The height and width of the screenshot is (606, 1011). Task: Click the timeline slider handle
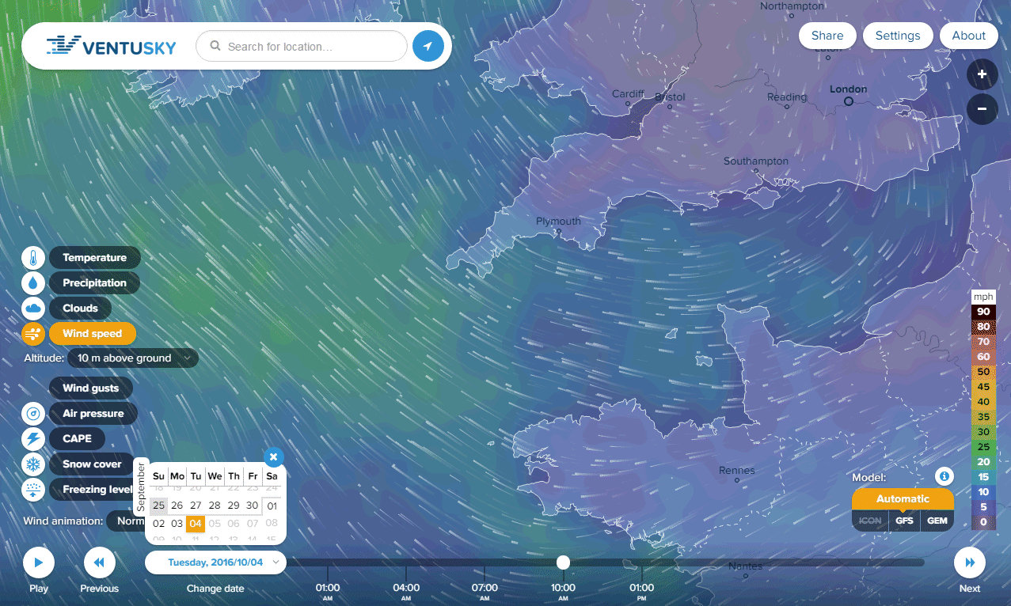coord(563,562)
